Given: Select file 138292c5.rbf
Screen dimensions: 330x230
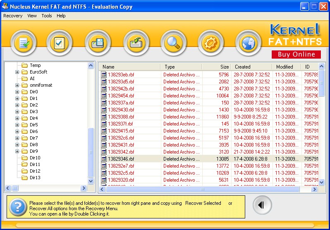Looking at the screenshot, I should 121,173.
